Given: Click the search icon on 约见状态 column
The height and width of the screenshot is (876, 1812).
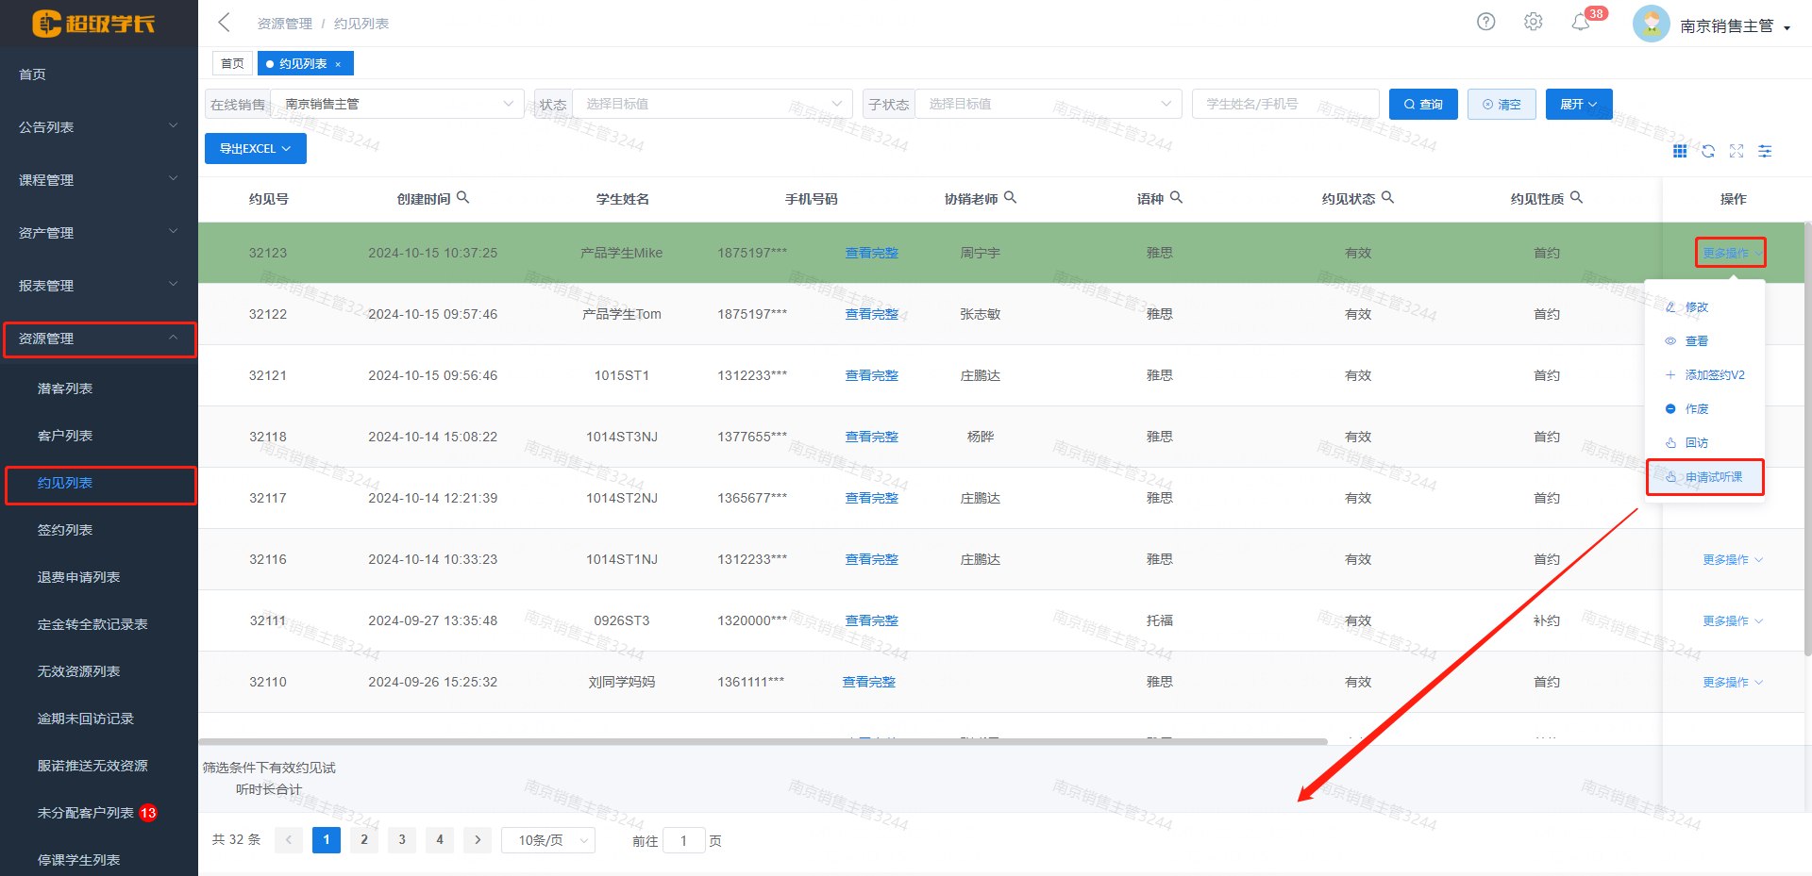Looking at the screenshot, I should pyautogui.click(x=1387, y=197).
